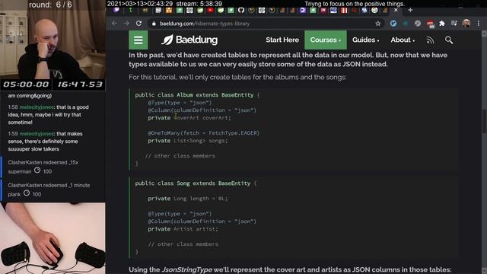Viewport: 487px width, 274px height.
Task: Click 'private List<Song> songs;' code line
Action: pos(188,141)
